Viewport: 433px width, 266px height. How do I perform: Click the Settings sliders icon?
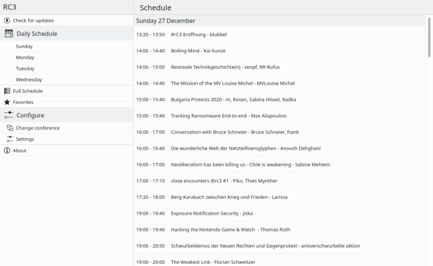click(x=10, y=139)
